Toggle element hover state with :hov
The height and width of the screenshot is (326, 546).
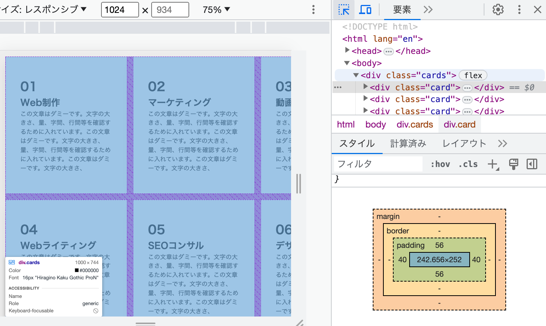tap(440, 164)
